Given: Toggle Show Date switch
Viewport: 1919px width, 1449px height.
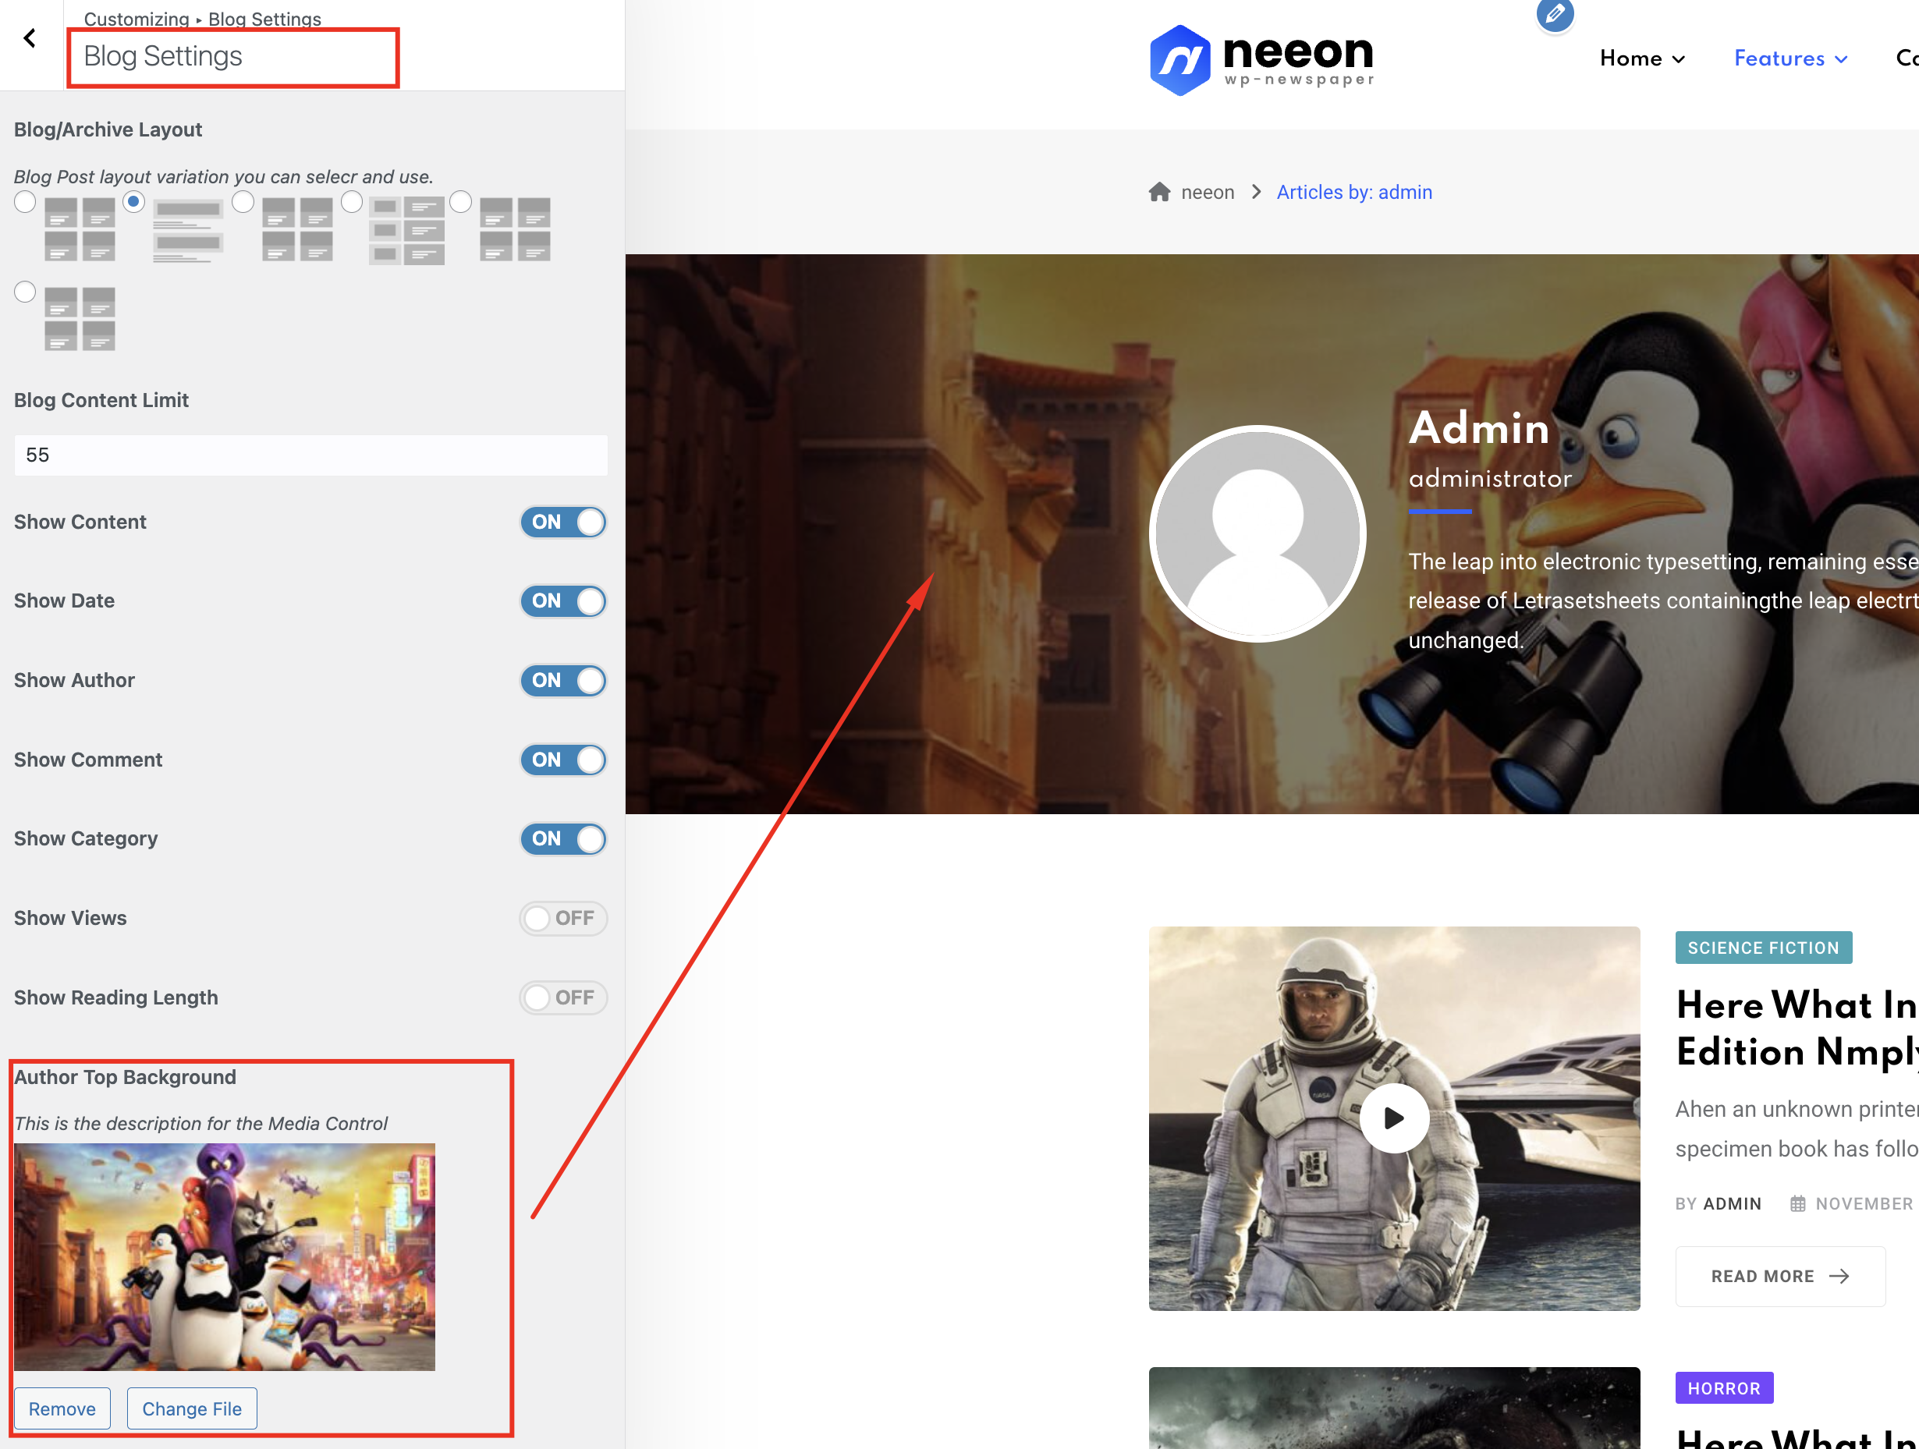Looking at the screenshot, I should [563, 601].
